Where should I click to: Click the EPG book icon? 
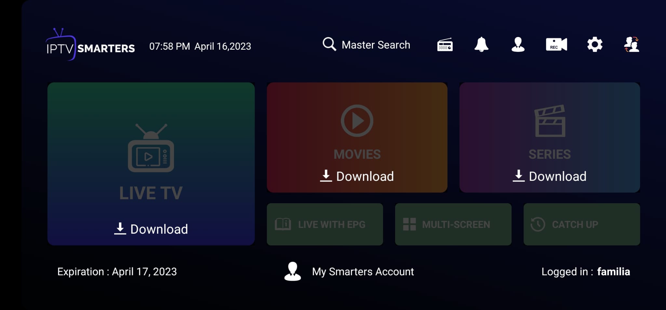point(283,224)
